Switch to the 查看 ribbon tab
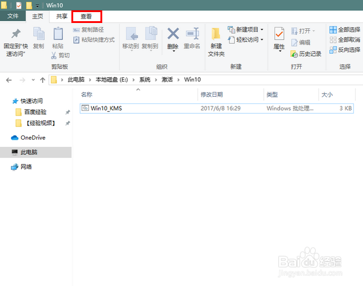Image resolution: width=363 pixels, height=286 pixels. pyautogui.click(x=87, y=16)
